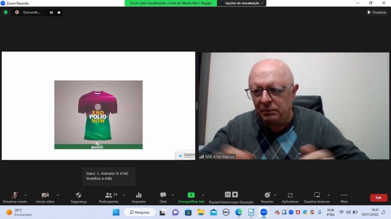Open the Mais menu
The width and height of the screenshot is (391, 219).
click(344, 195)
